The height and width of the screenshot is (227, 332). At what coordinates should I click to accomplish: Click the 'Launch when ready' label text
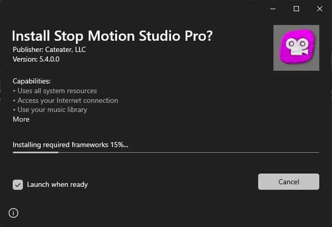[58, 184]
